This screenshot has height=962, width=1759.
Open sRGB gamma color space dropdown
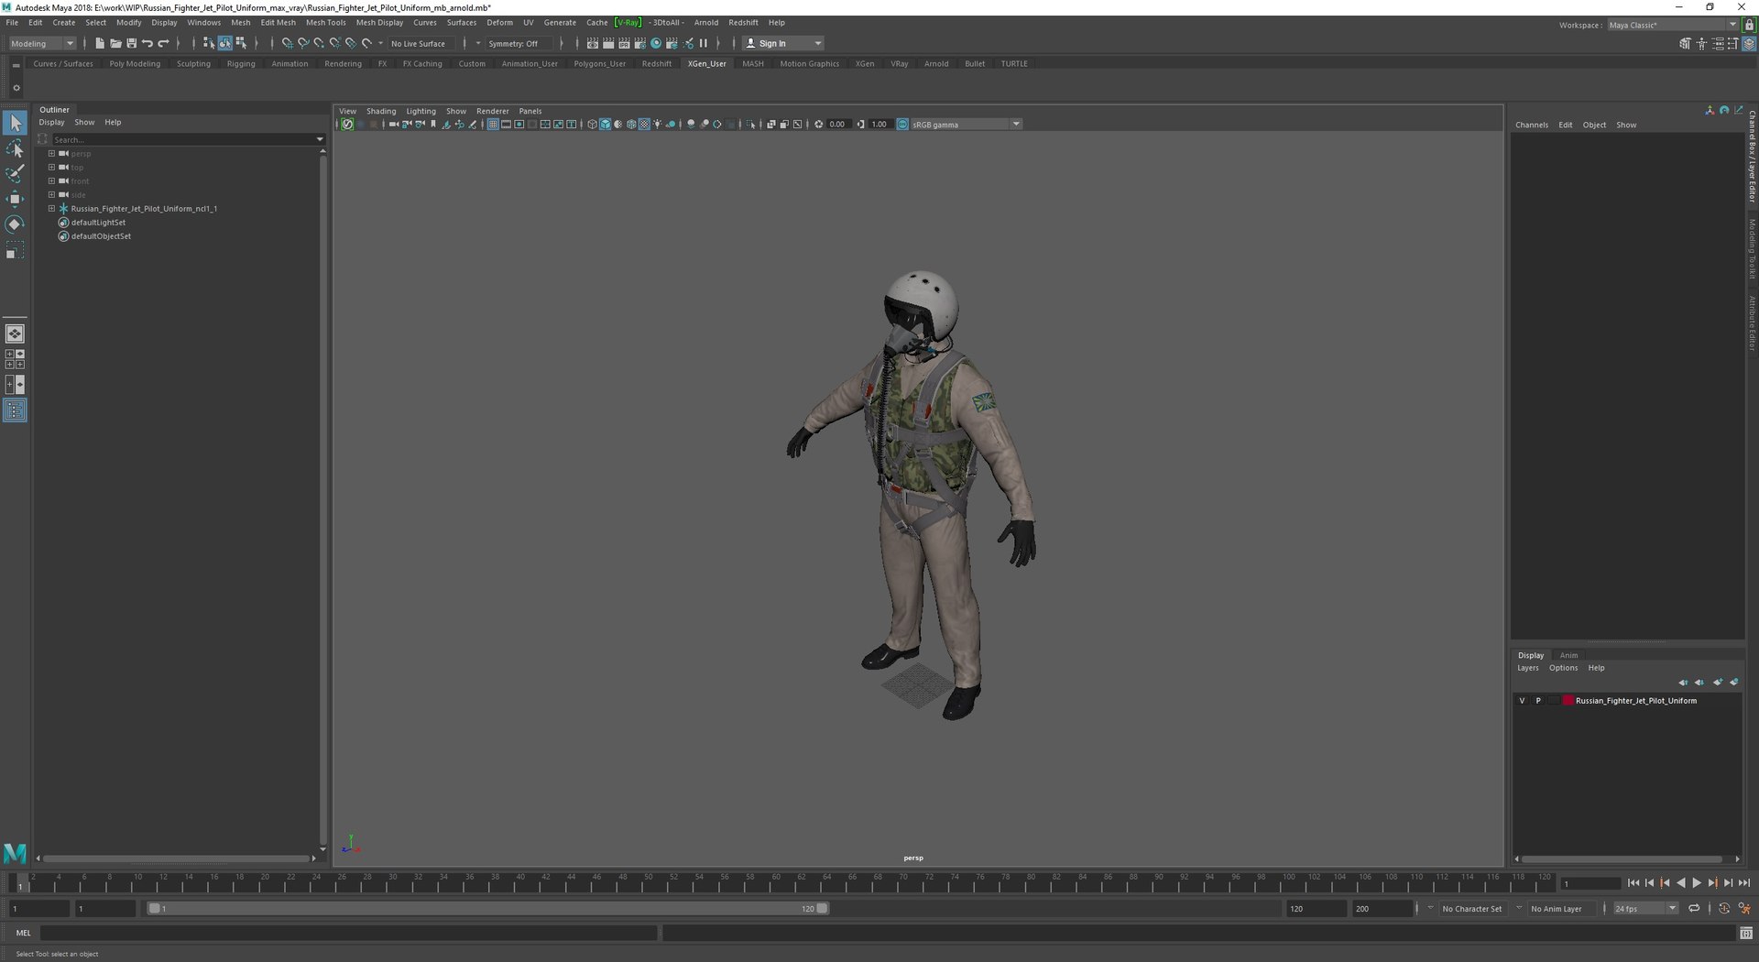(966, 125)
